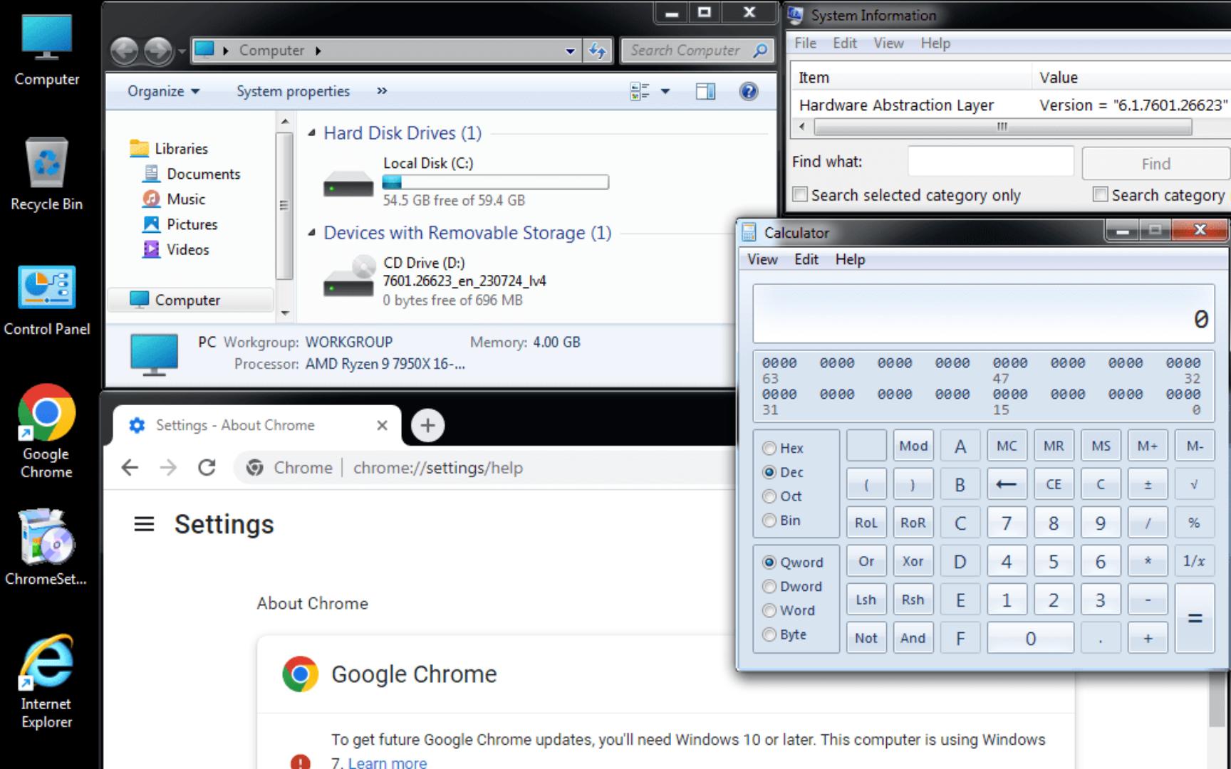Select the Local Disk (C:) drive icon

click(348, 184)
